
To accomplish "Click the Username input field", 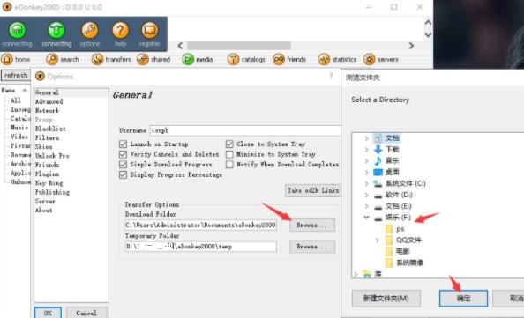I will 245,130.
